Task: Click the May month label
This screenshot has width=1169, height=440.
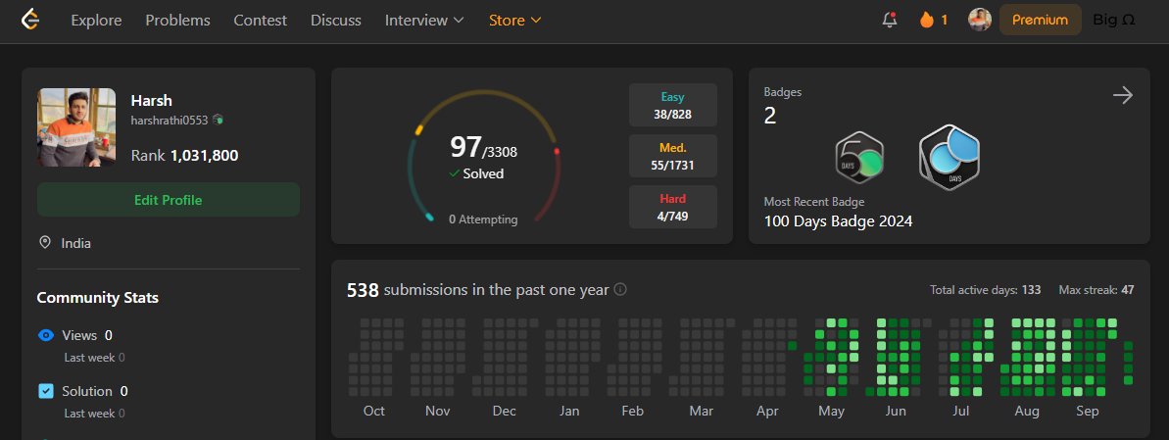Action: coord(831,412)
